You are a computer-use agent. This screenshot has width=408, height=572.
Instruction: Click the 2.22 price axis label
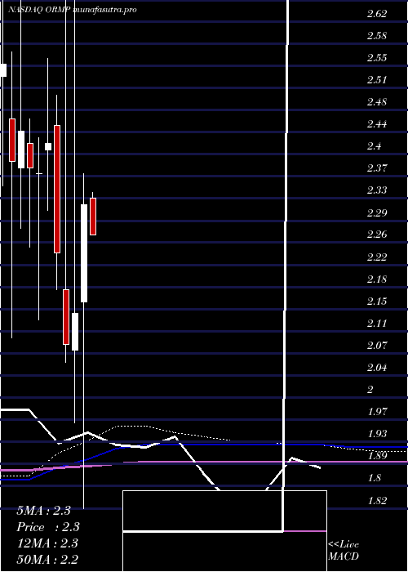pyautogui.click(x=377, y=257)
